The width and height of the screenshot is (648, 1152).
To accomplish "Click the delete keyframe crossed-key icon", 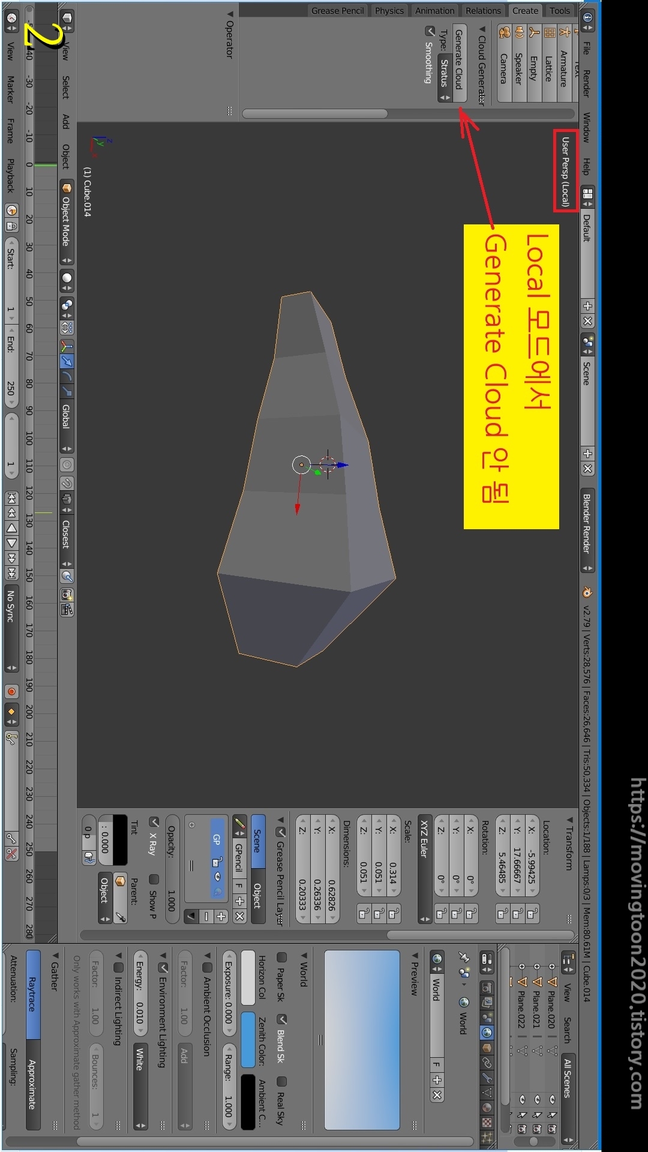I will 11,854.
